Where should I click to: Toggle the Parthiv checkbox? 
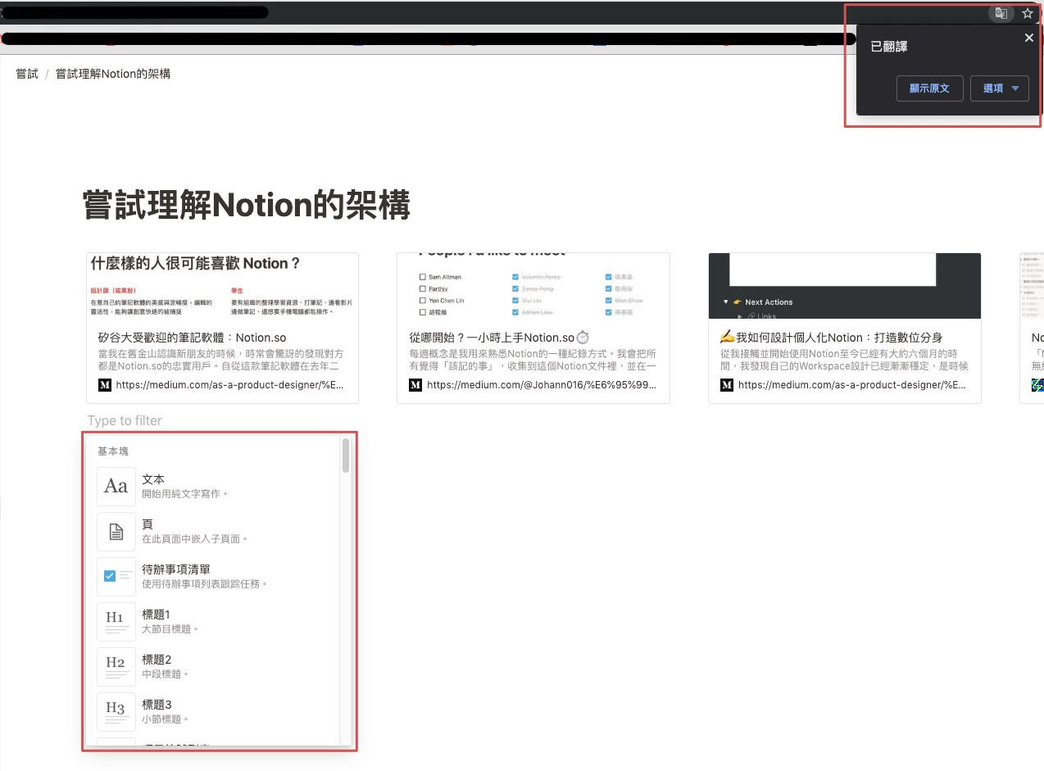[x=422, y=288]
